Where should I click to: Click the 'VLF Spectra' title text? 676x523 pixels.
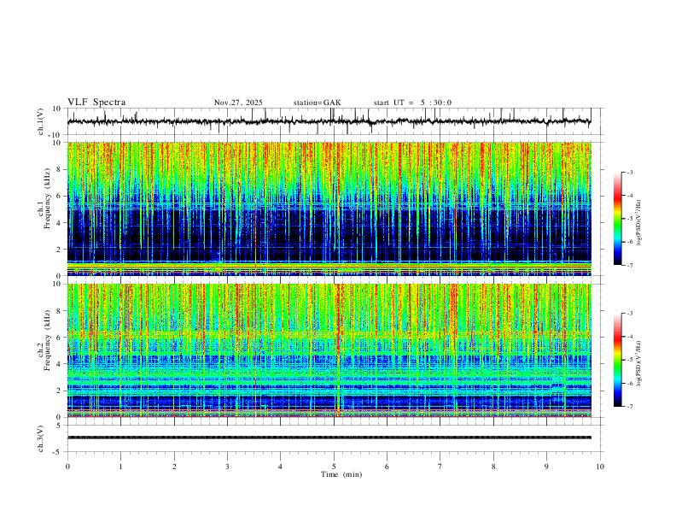click(x=96, y=103)
